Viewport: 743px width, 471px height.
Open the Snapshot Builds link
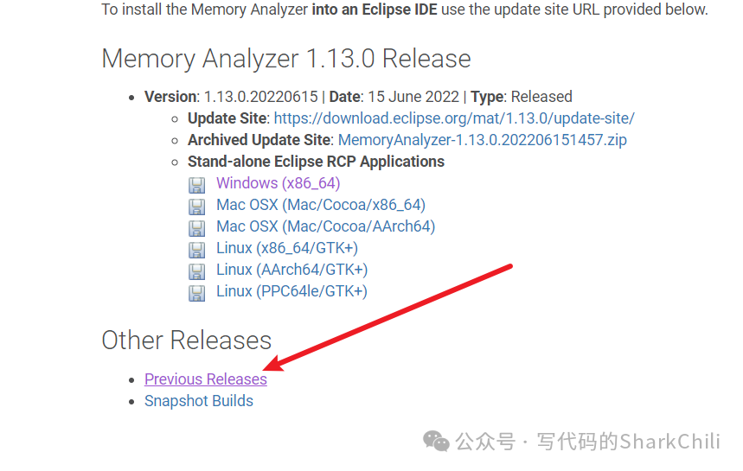coord(199,401)
